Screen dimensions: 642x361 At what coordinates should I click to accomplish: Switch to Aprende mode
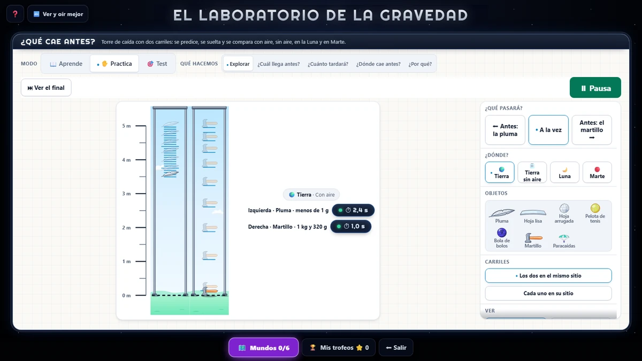66,64
